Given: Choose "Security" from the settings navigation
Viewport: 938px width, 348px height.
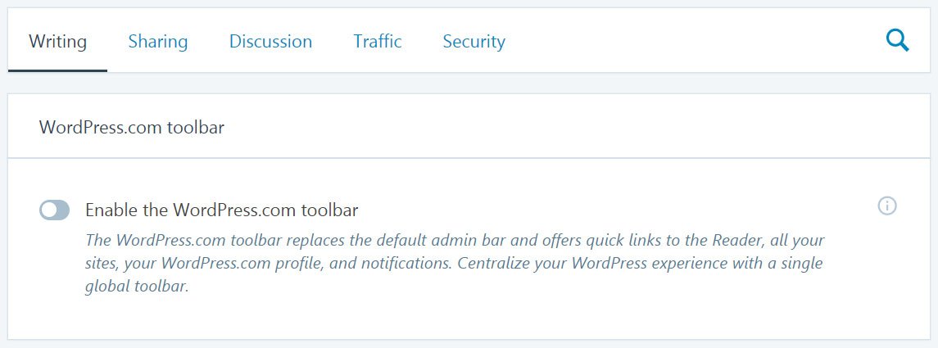Looking at the screenshot, I should pyautogui.click(x=474, y=41).
